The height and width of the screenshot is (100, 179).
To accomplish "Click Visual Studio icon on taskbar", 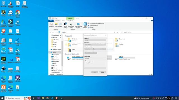I will 38,98.
